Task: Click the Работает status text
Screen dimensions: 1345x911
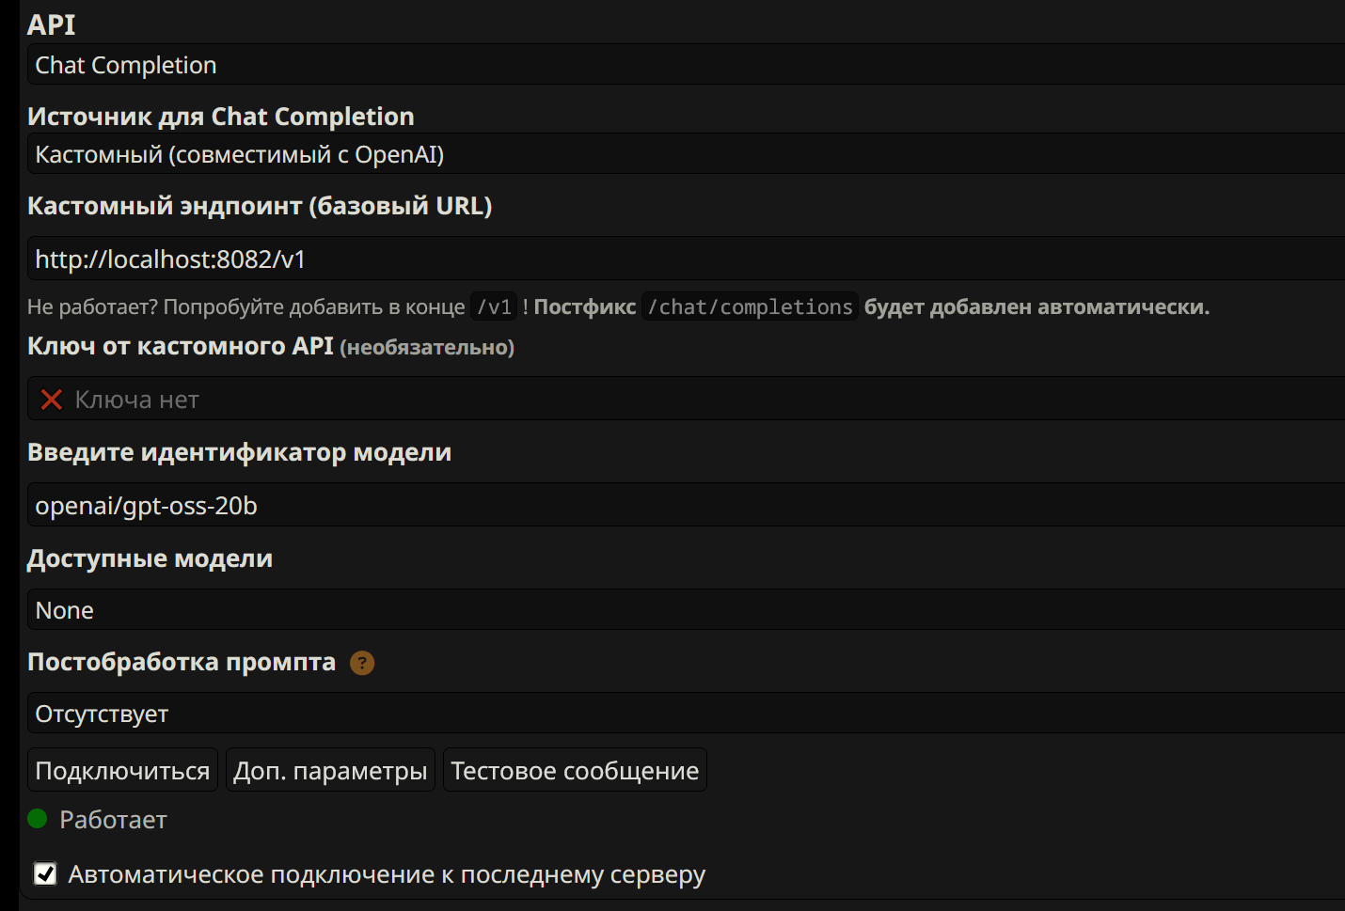Action: [x=113, y=820]
